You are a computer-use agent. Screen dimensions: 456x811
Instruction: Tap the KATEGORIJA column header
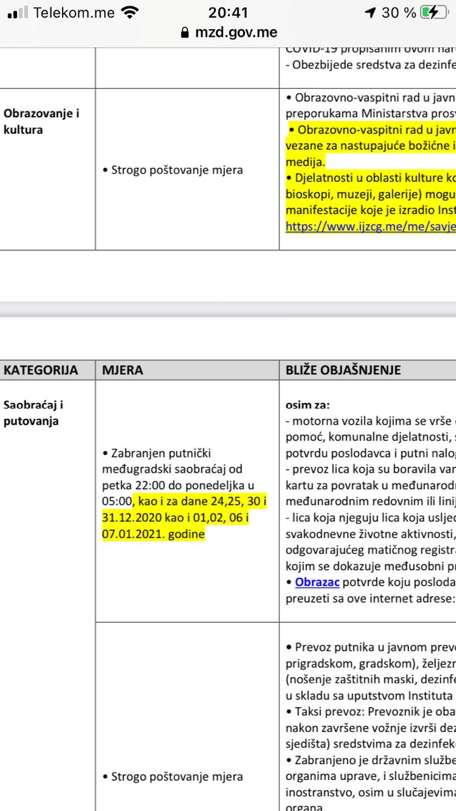pyautogui.click(x=41, y=370)
